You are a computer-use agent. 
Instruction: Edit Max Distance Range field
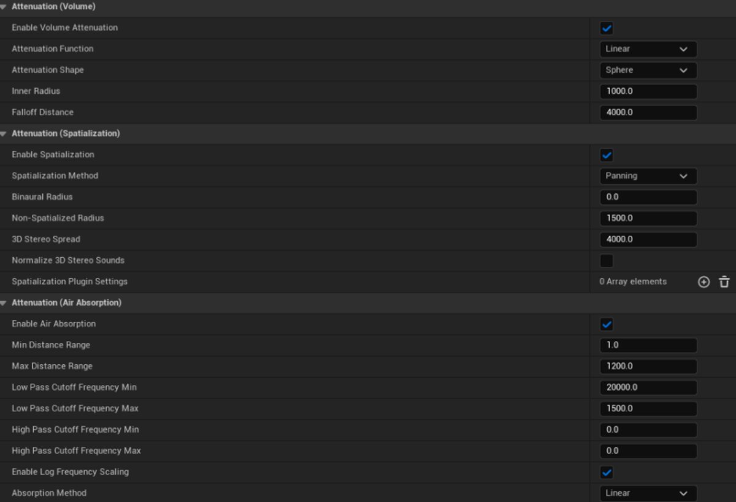coord(648,367)
